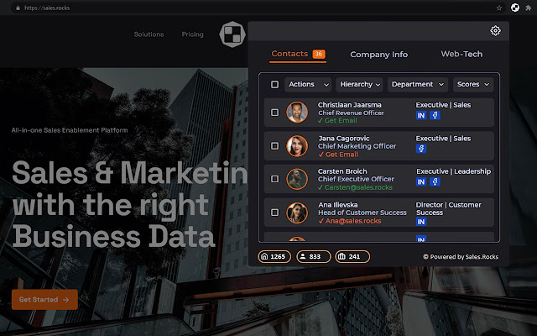Click the Get Started button

[44, 299]
